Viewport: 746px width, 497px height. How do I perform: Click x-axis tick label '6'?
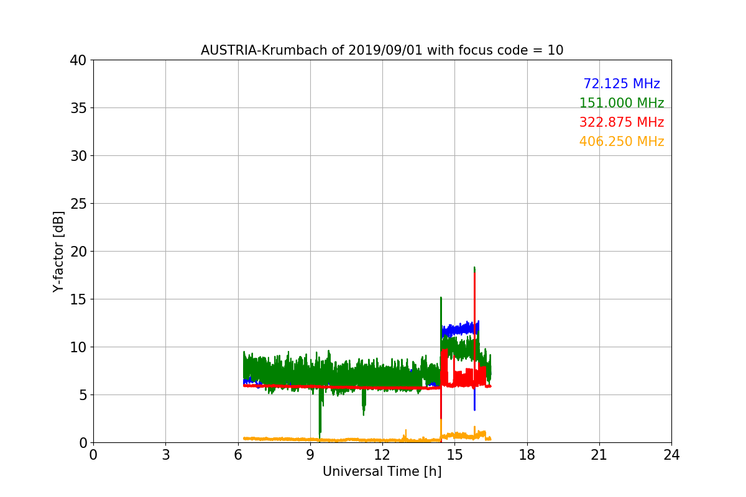[238, 455]
